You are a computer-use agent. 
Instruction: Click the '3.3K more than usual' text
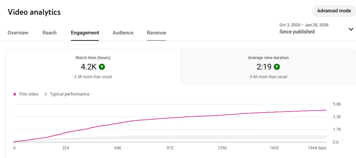(x=93, y=77)
